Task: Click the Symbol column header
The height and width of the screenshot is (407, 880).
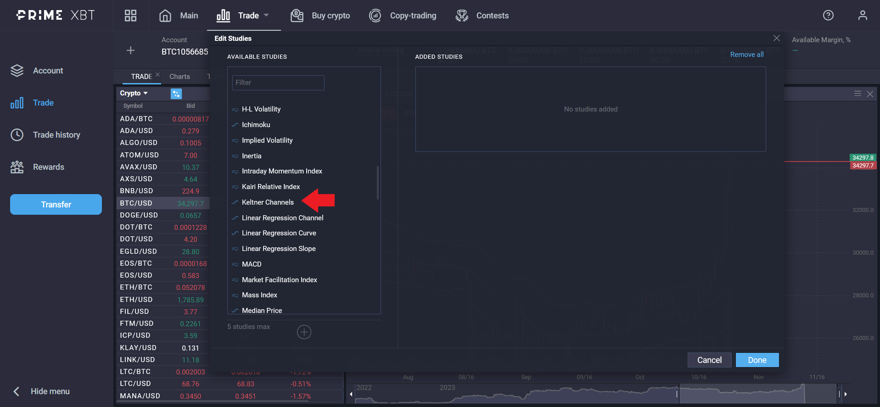Action: 133,106
